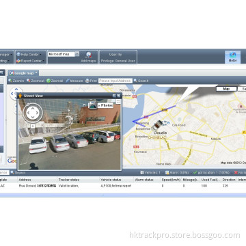Sort by Used Fuel column header
The height and width of the screenshot is (246, 246).
point(210,180)
